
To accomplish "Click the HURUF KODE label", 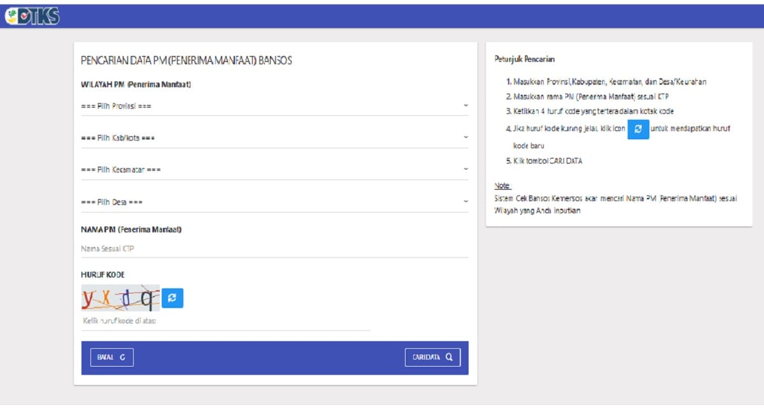I will [103, 274].
